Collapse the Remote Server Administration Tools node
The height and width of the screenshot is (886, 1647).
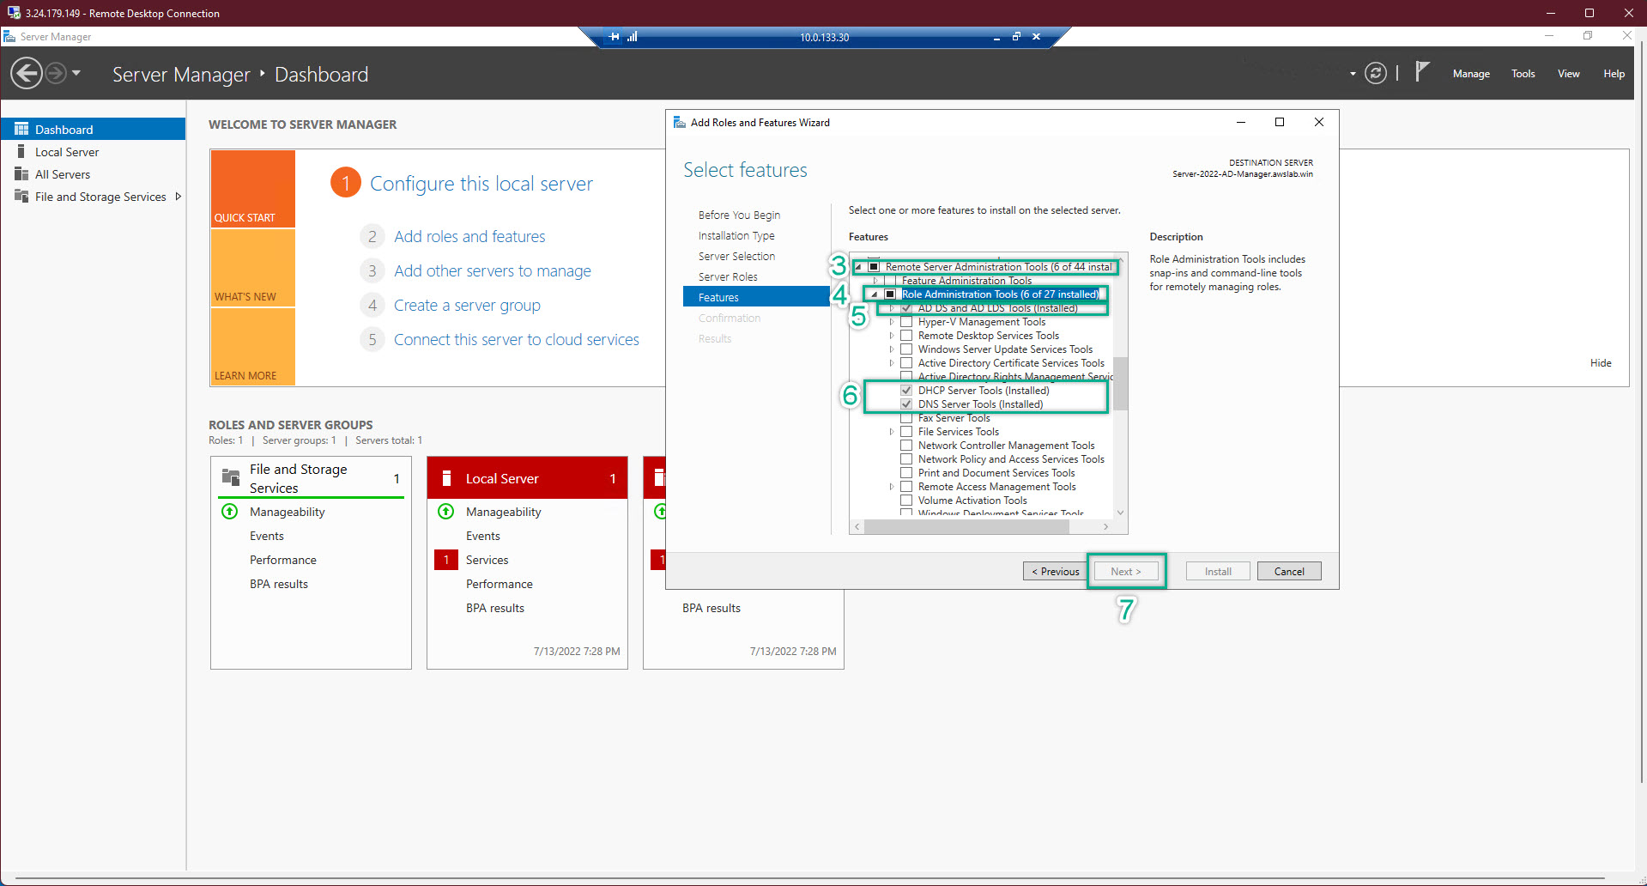pyautogui.click(x=858, y=267)
